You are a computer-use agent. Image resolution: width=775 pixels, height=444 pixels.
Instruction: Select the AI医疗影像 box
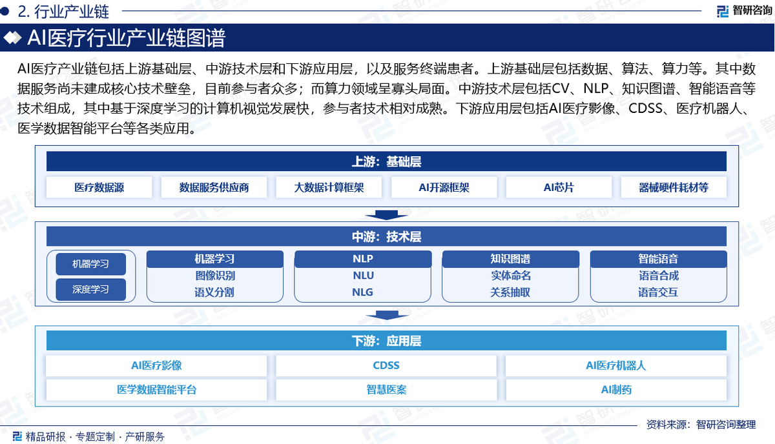coord(156,365)
